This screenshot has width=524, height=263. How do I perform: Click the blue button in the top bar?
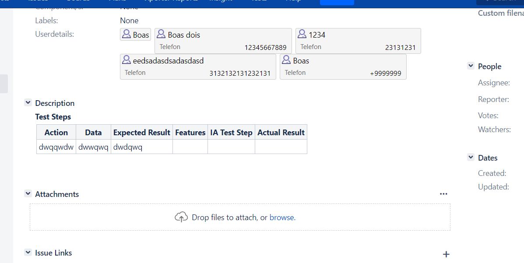[x=337, y=2]
